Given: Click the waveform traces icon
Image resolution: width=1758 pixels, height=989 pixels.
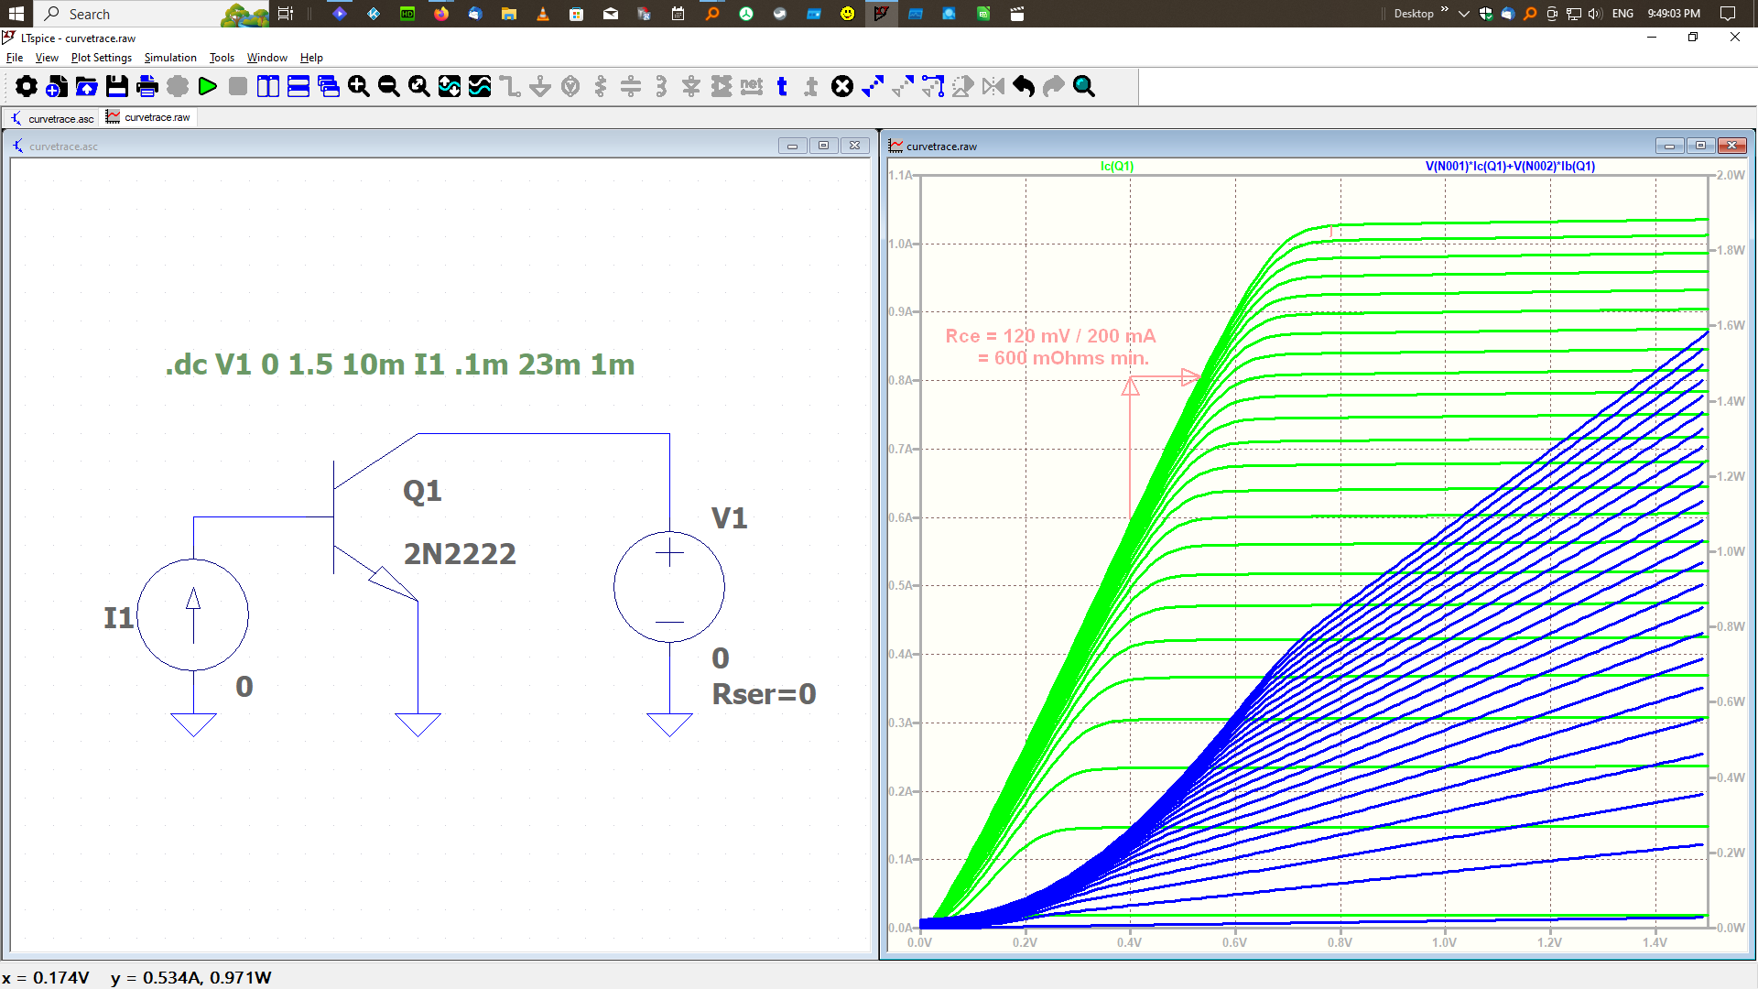Looking at the screenshot, I should (x=480, y=86).
